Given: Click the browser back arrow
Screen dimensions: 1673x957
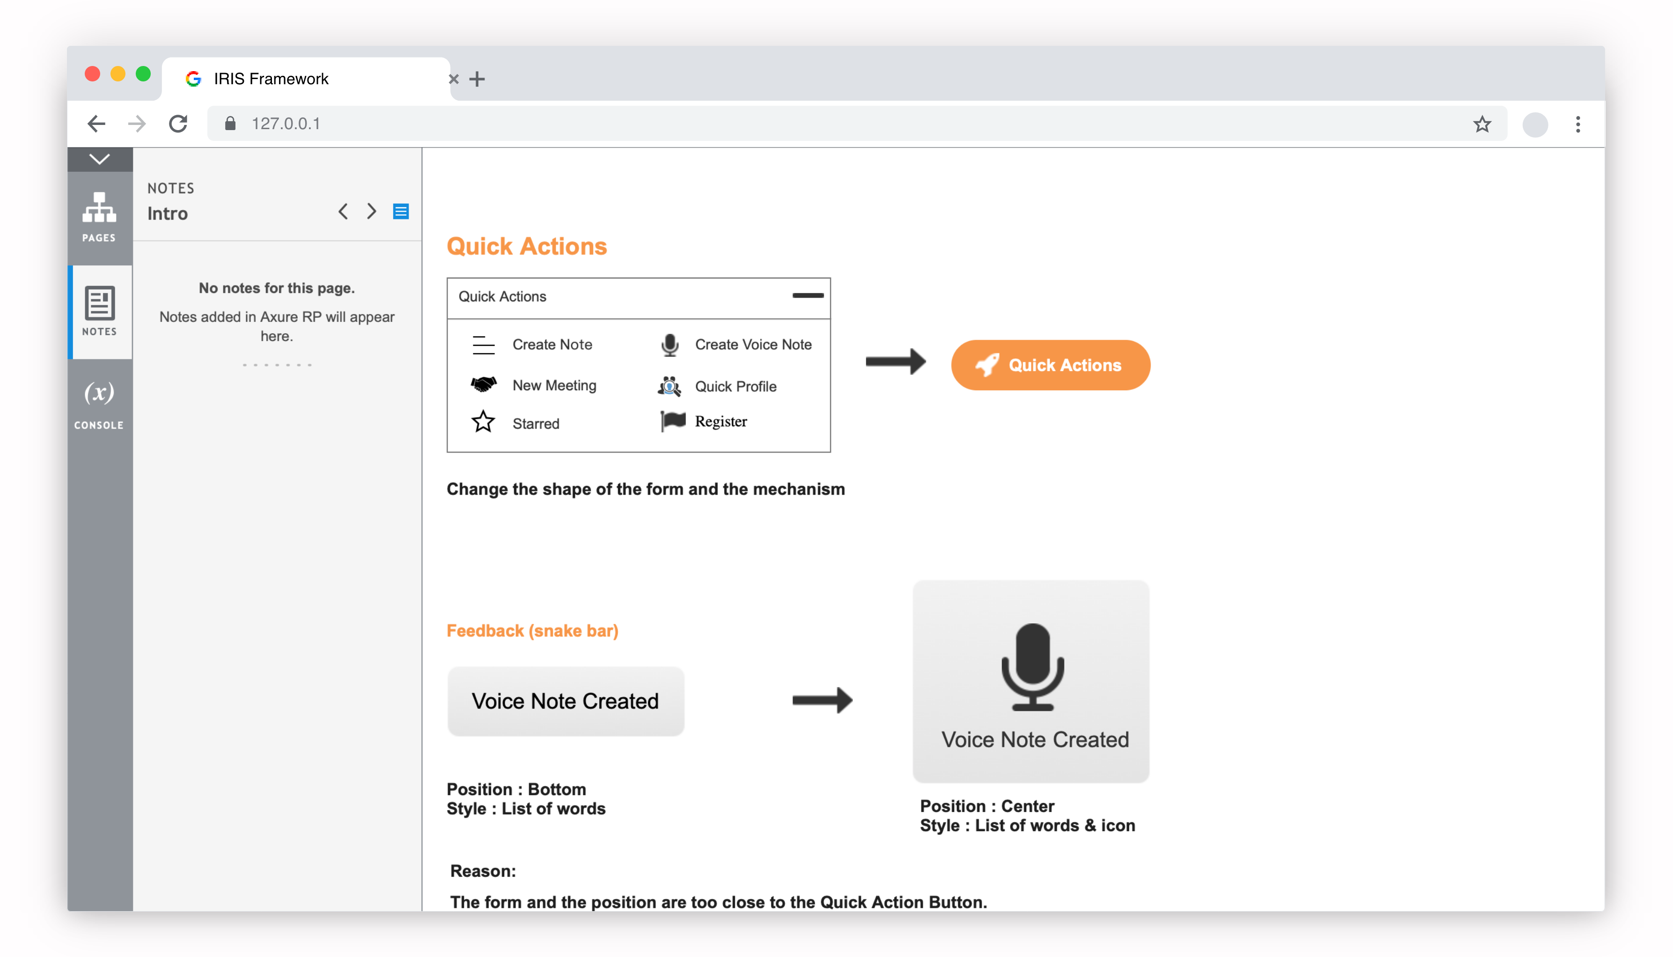Looking at the screenshot, I should [x=96, y=124].
